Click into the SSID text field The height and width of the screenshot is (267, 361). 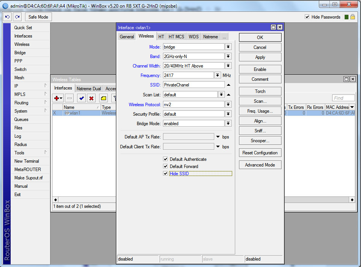point(193,85)
